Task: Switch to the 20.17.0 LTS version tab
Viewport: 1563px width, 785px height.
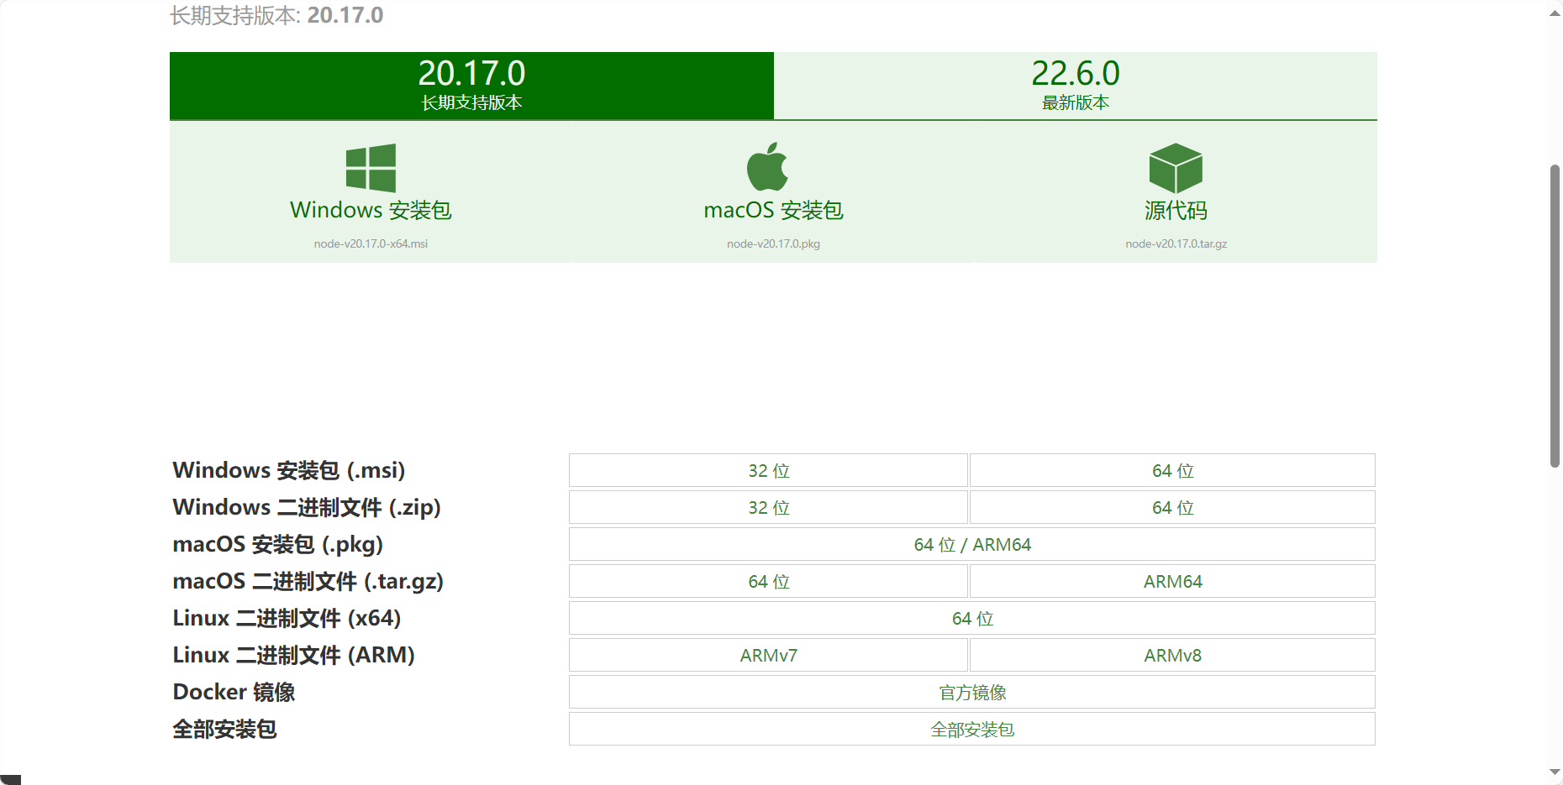Action: point(471,86)
